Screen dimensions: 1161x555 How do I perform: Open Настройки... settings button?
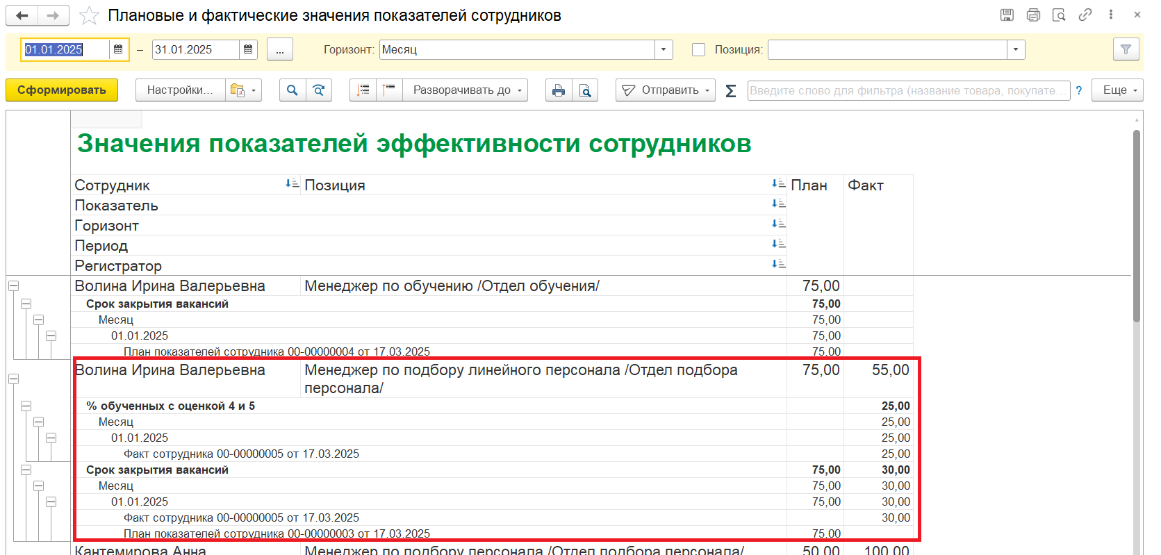pos(180,90)
